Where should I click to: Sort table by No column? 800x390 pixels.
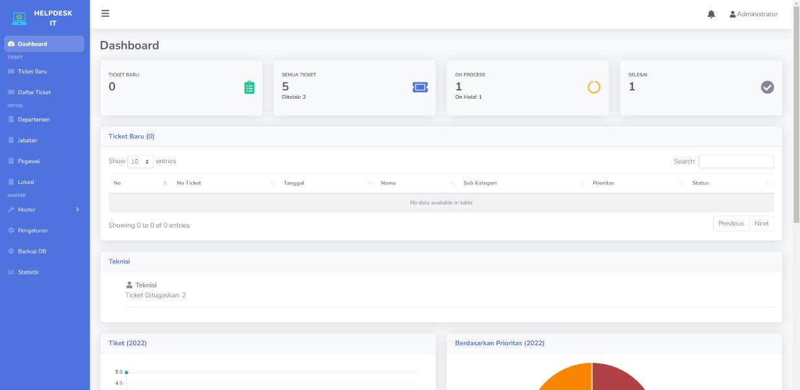(140, 183)
